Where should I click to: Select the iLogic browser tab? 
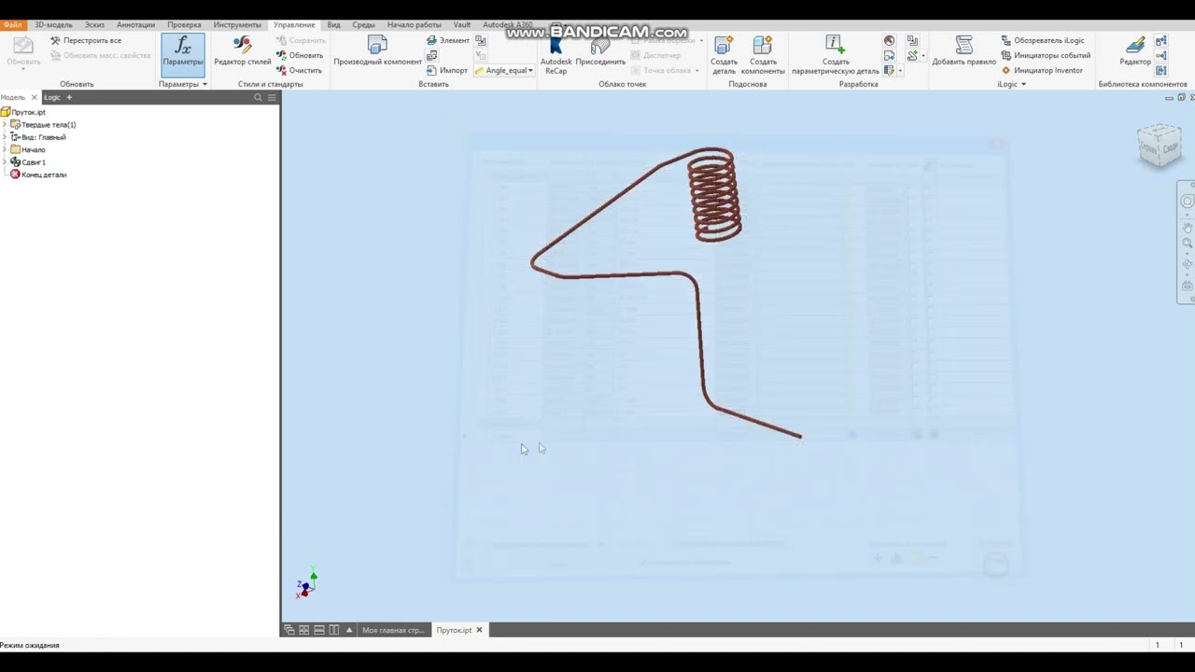click(x=52, y=97)
